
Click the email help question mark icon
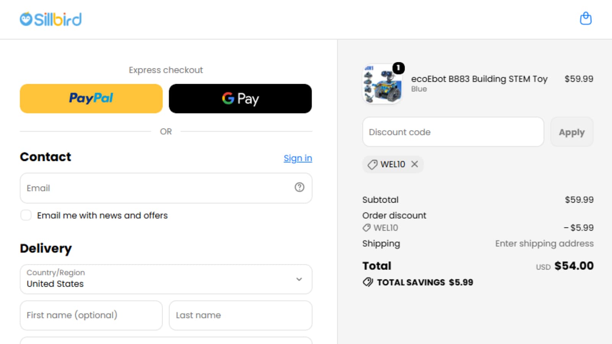(299, 187)
